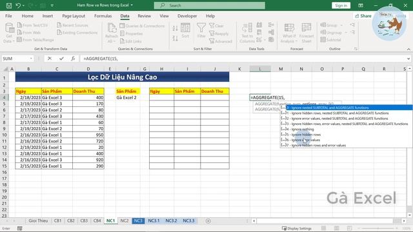Click Sort A to Z icon
The width and height of the screenshot is (413, 232).
click(x=175, y=28)
